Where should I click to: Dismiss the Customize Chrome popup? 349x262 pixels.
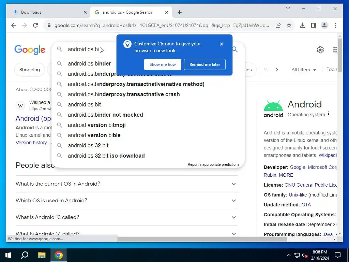(x=222, y=44)
